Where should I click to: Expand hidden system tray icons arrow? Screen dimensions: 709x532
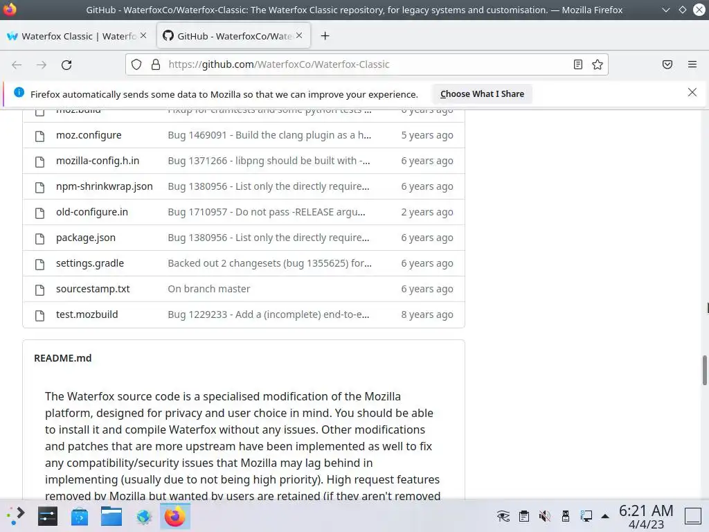click(x=605, y=516)
